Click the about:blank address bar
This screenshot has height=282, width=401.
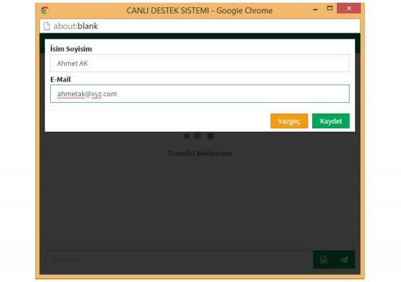point(200,26)
